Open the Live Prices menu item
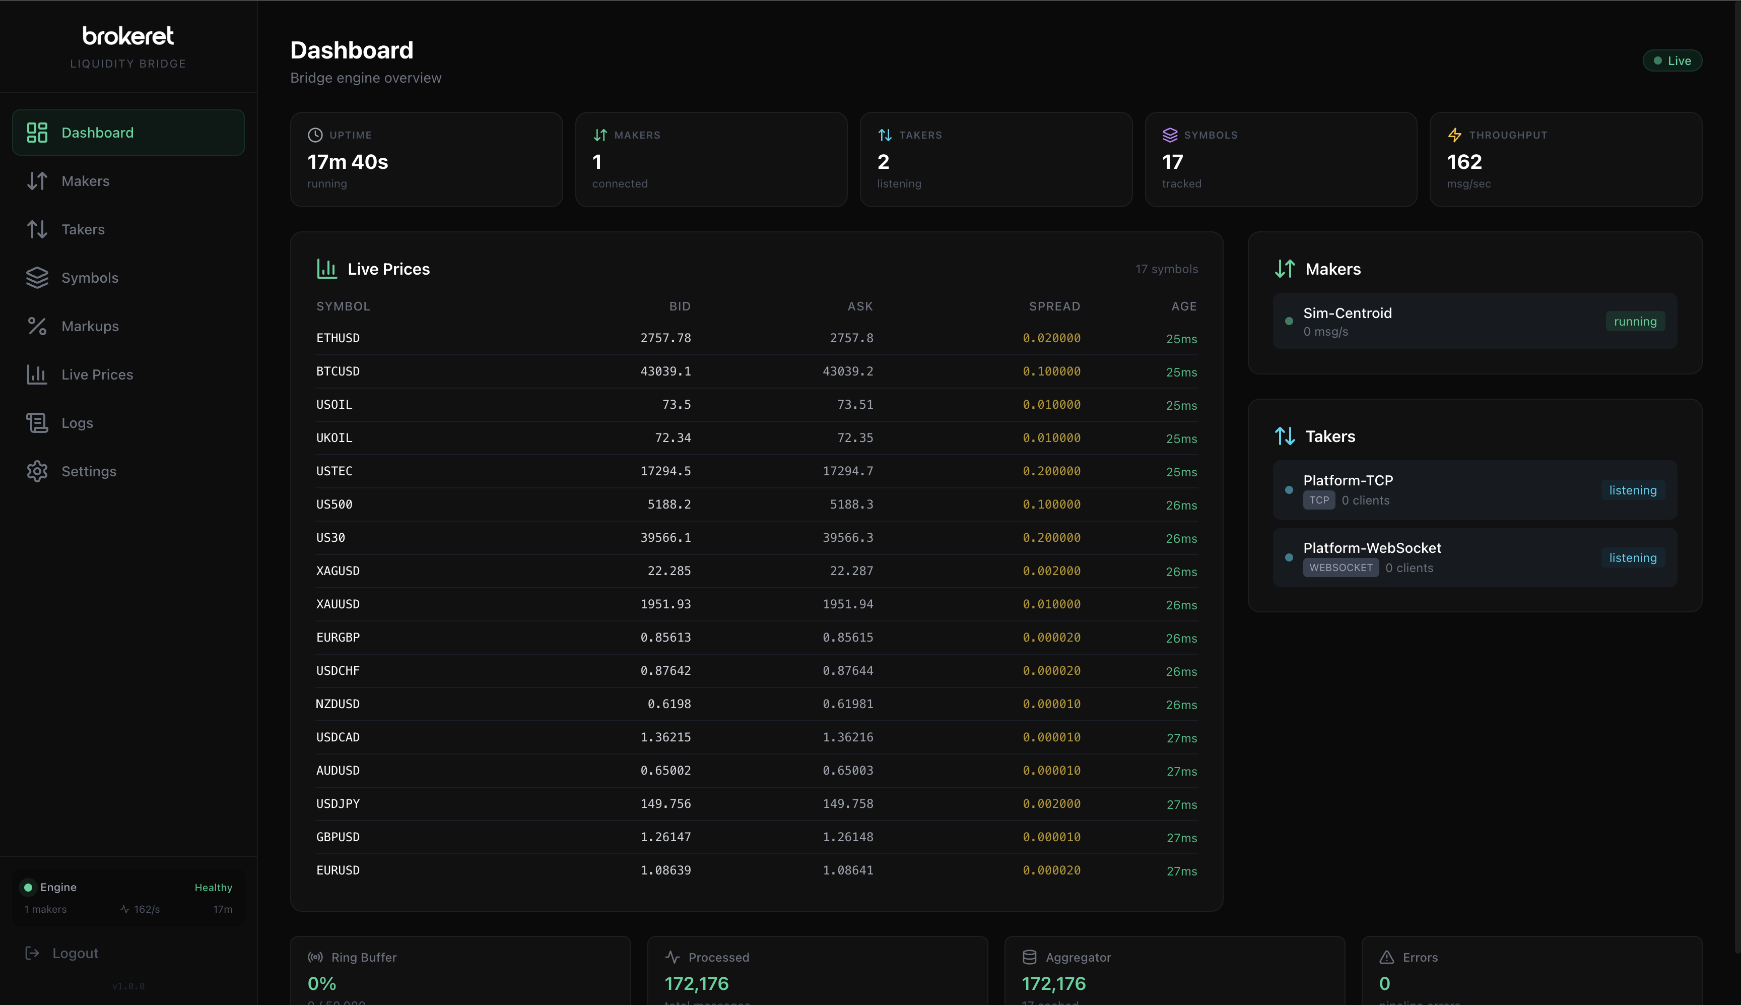1741x1005 pixels. [x=97, y=374]
